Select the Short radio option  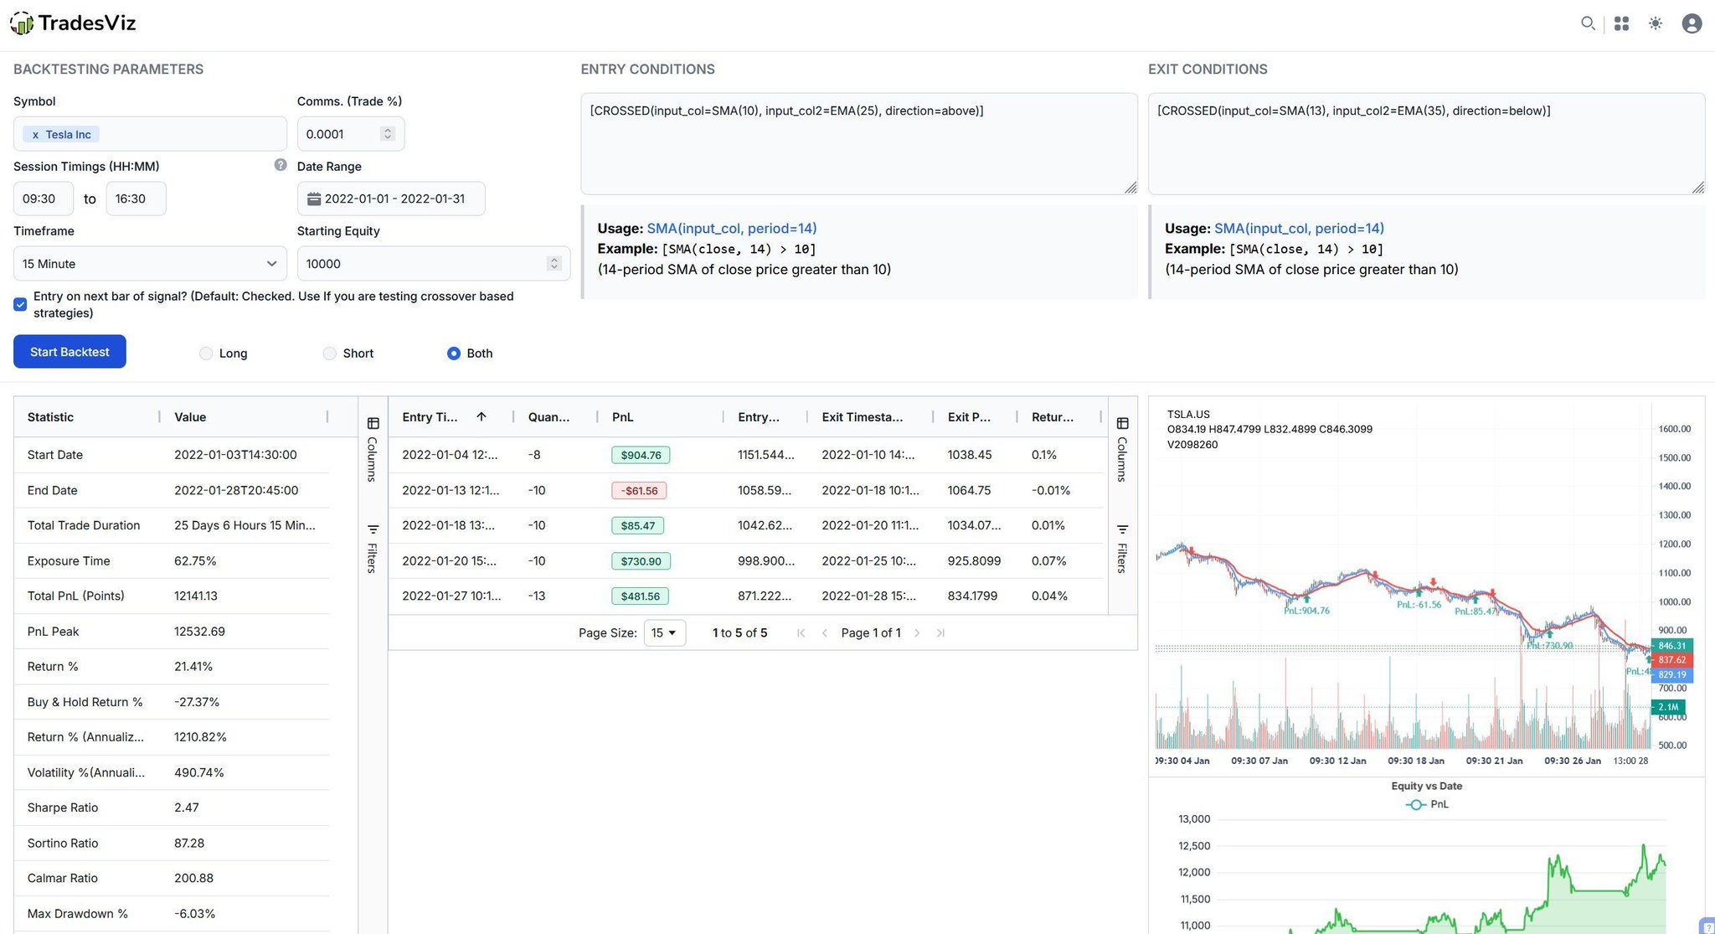[330, 353]
